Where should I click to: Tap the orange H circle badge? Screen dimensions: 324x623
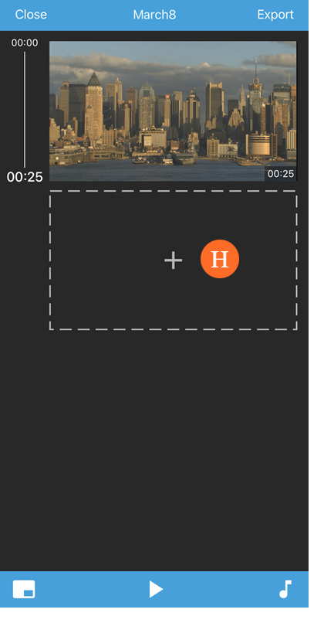coord(220,259)
